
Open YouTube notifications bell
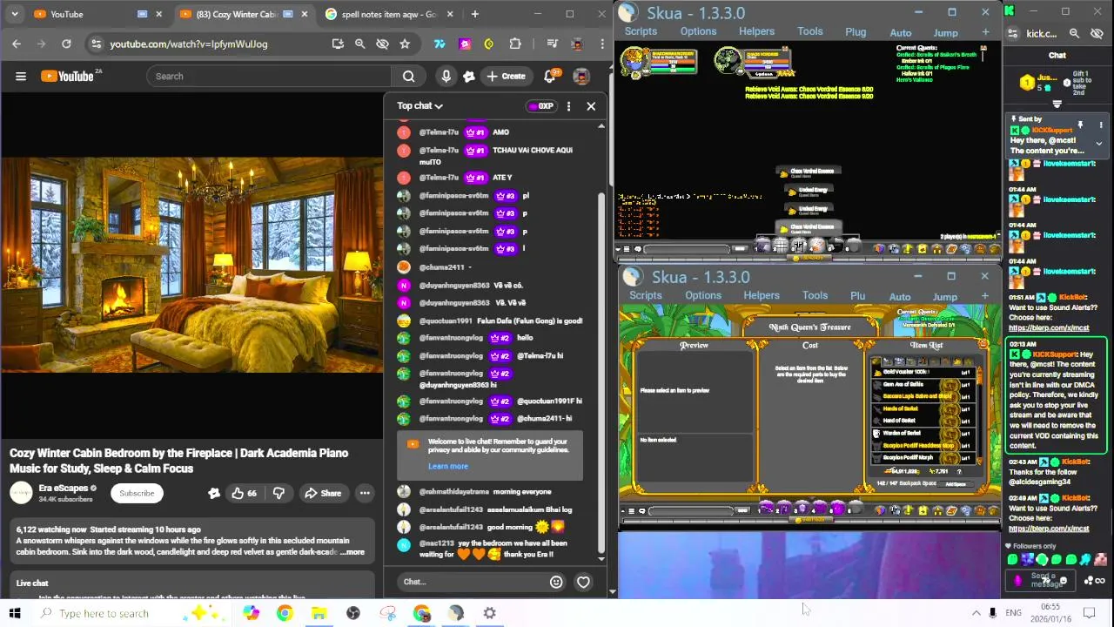[550, 76]
